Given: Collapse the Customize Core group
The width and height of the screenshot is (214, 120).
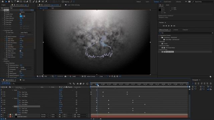Looking at the screenshot, I should [x=3, y=30].
